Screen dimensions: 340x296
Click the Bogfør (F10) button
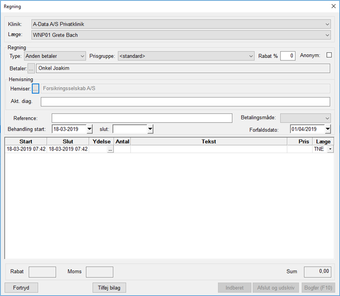[319, 288]
